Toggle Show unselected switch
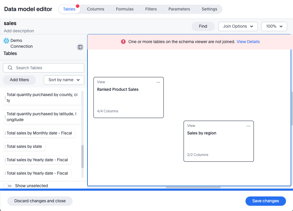Viewport: 293px width, 211px height. pyautogui.click(x=8, y=186)
